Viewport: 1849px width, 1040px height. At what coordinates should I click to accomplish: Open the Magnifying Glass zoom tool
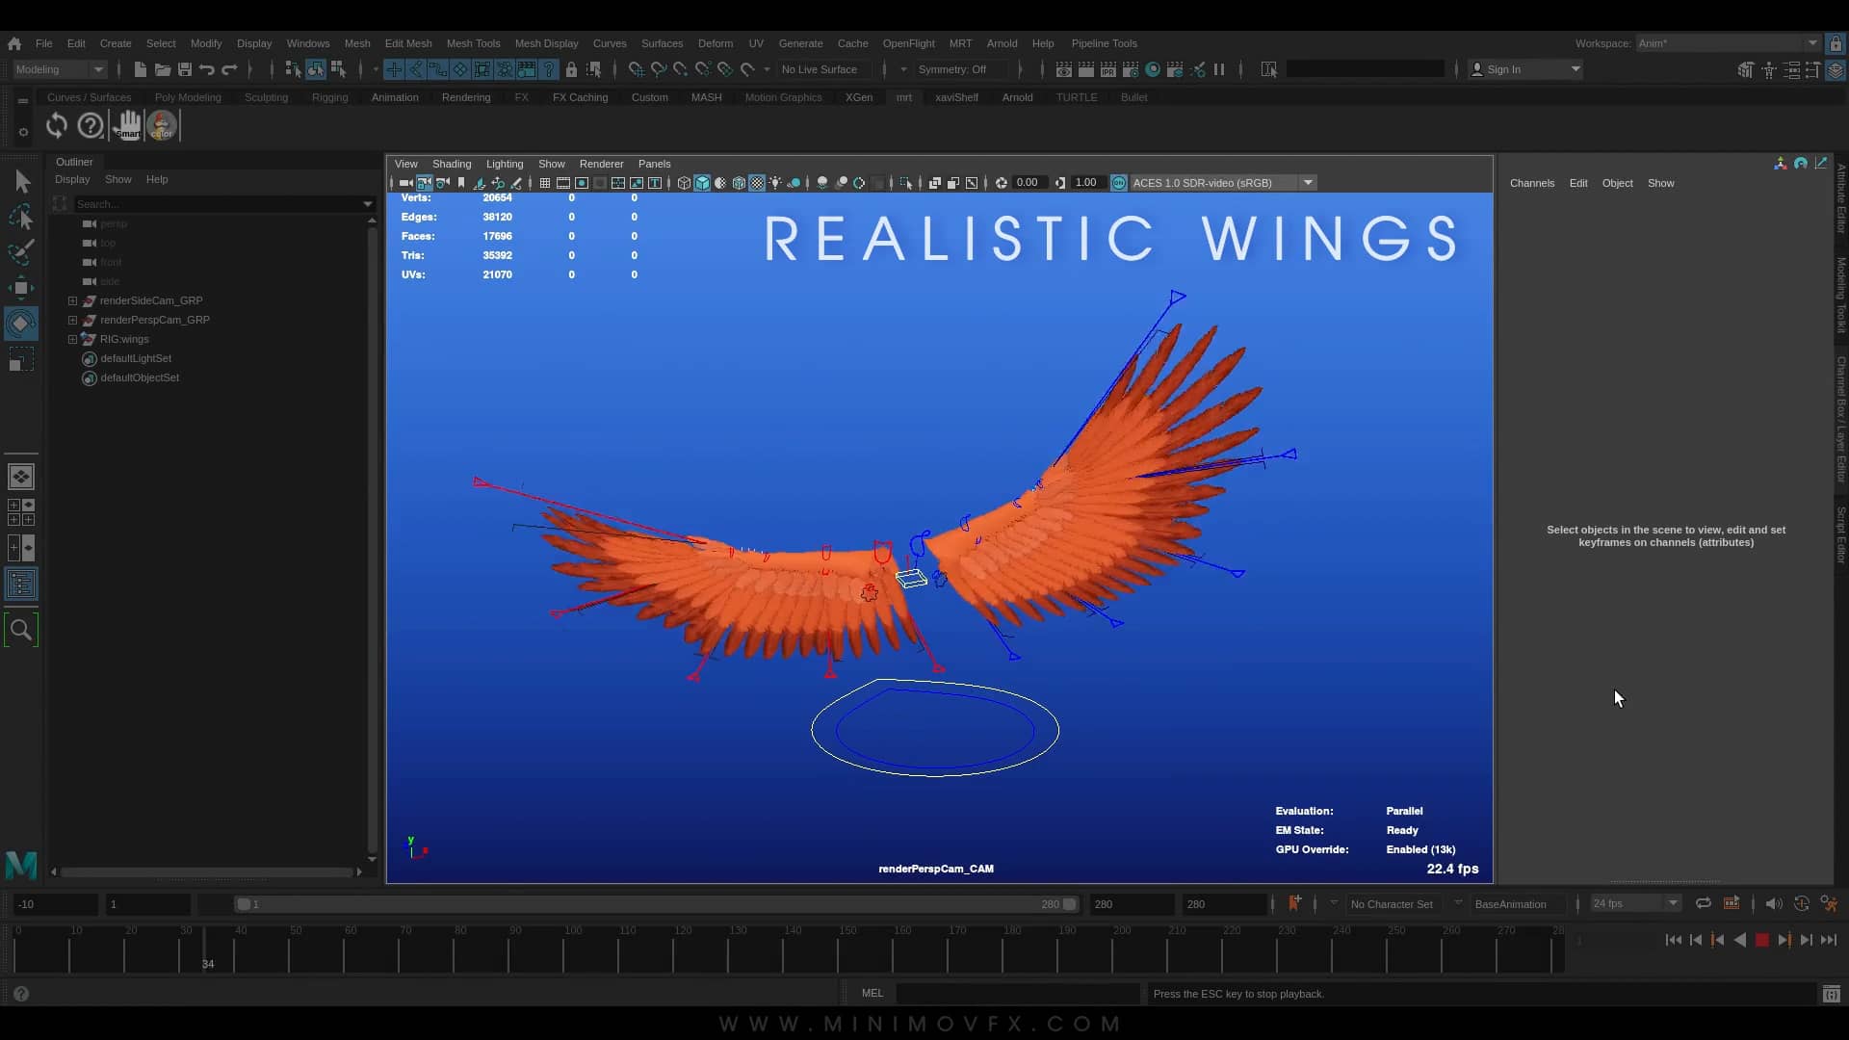(x=21, y=629)
